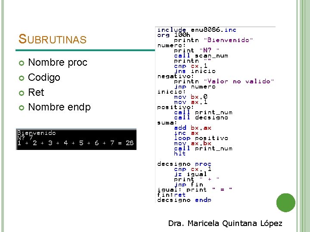Click the 'loop positivo' instruction
The width and height of the screenshot is (310, 232).
(x=201, y=138)
